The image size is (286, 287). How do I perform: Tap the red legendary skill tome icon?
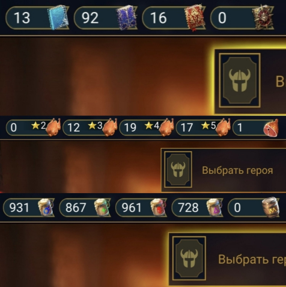coord(194,18)
